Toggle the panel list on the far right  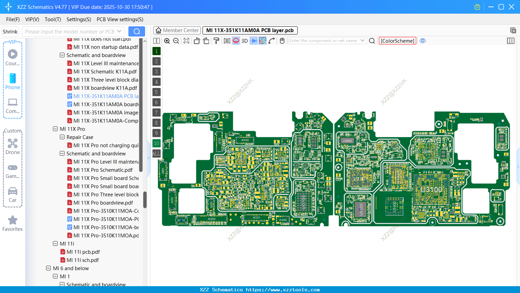tap(511, 41)
